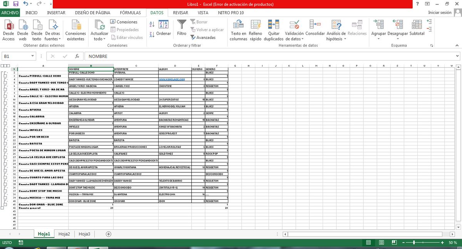Viewport: 462px width, 249px height.
Task: Select cell BACHATAS ROMANTICAS
Action: click(x=175, y=120)
